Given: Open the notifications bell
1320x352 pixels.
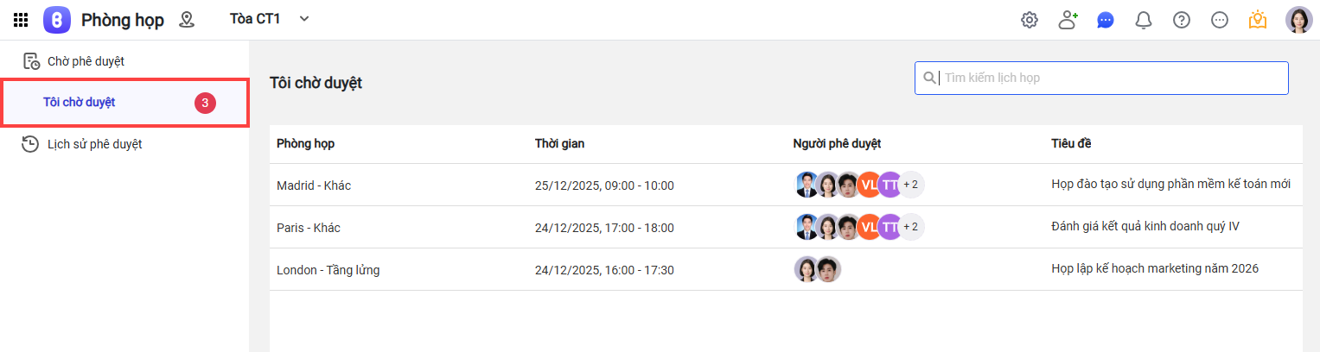Looking at the screenshot, I should pyautogui.click(x=1144, y=20).
